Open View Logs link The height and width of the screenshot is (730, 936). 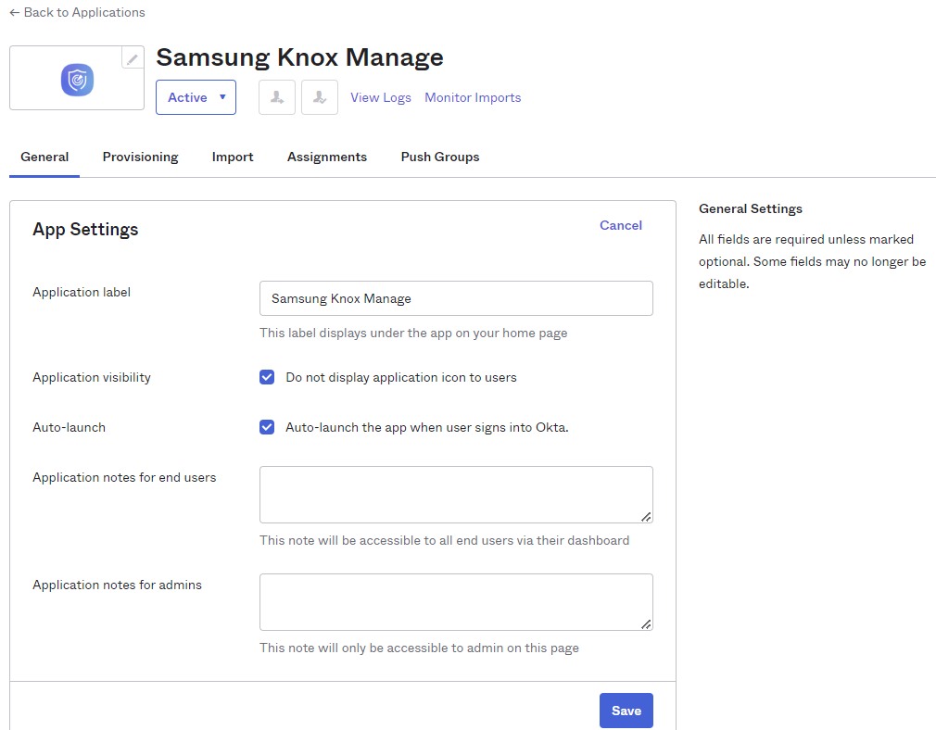click(x=381, y=97)
